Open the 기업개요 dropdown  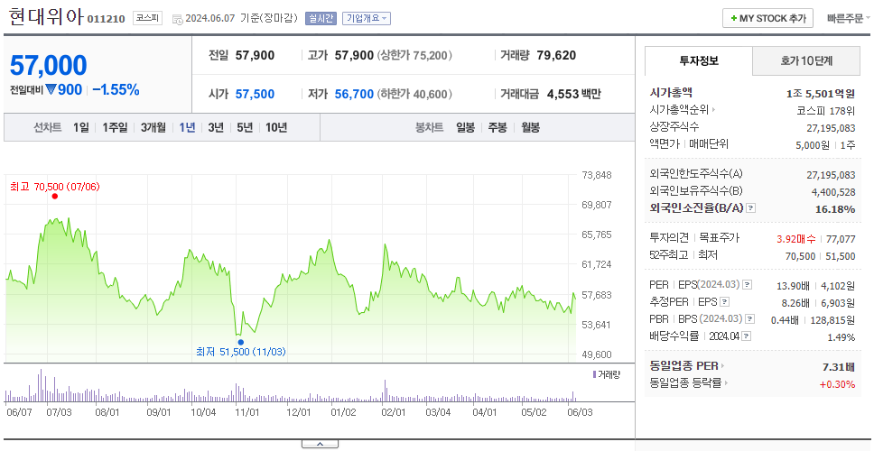click(367, 18)
